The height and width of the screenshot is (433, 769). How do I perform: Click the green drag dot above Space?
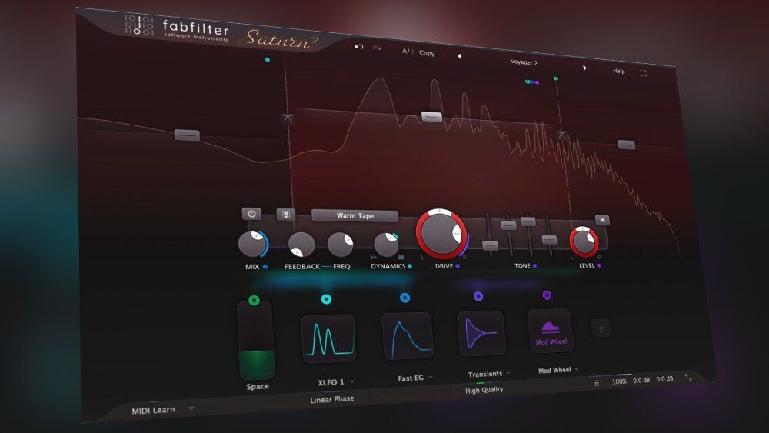click(x=254, y=300)
